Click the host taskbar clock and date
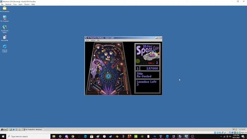This screenshot has width=247, height=139. (x=236, y=136)
